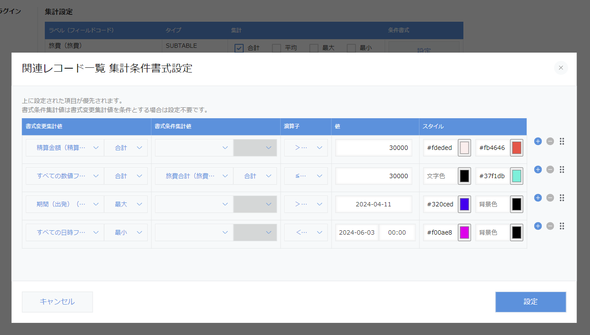Screen dimensions: 590x335
Task: Click the キャンセル button
Action: click(57, 302)
